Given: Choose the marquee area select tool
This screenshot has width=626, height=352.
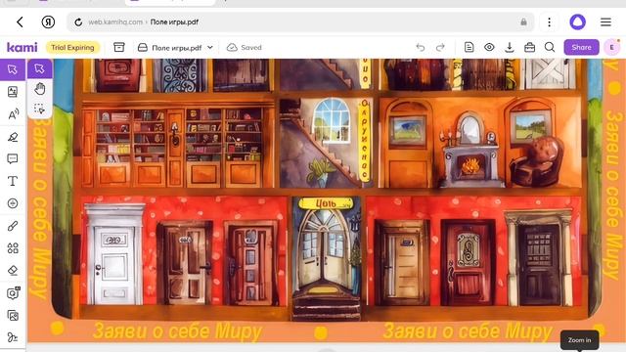Looking at the screenshot, I should point(39,109).
